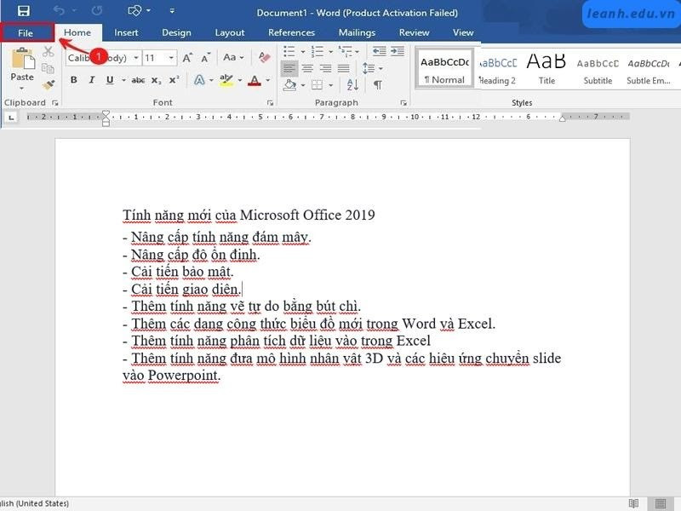Viewport: 681px width, 511px height.
Task: Undo the last action
Action: pos(59,11)
